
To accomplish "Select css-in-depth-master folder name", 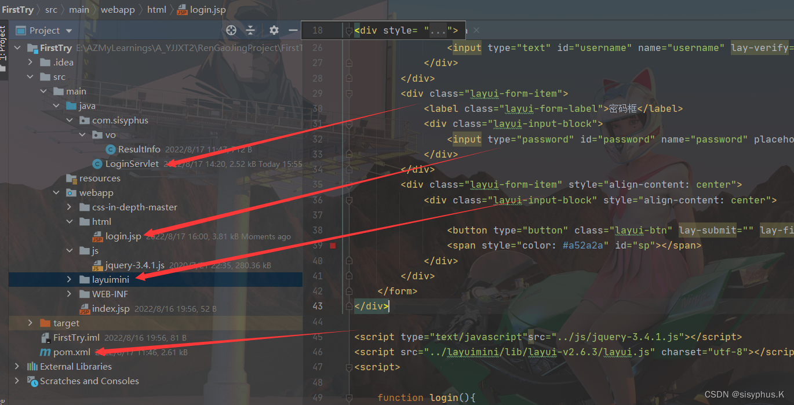I will [134, 207].
